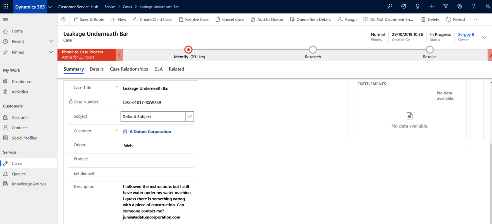Click Cancel Case command
The image size is (492, 224).
[x=230, y=19]
